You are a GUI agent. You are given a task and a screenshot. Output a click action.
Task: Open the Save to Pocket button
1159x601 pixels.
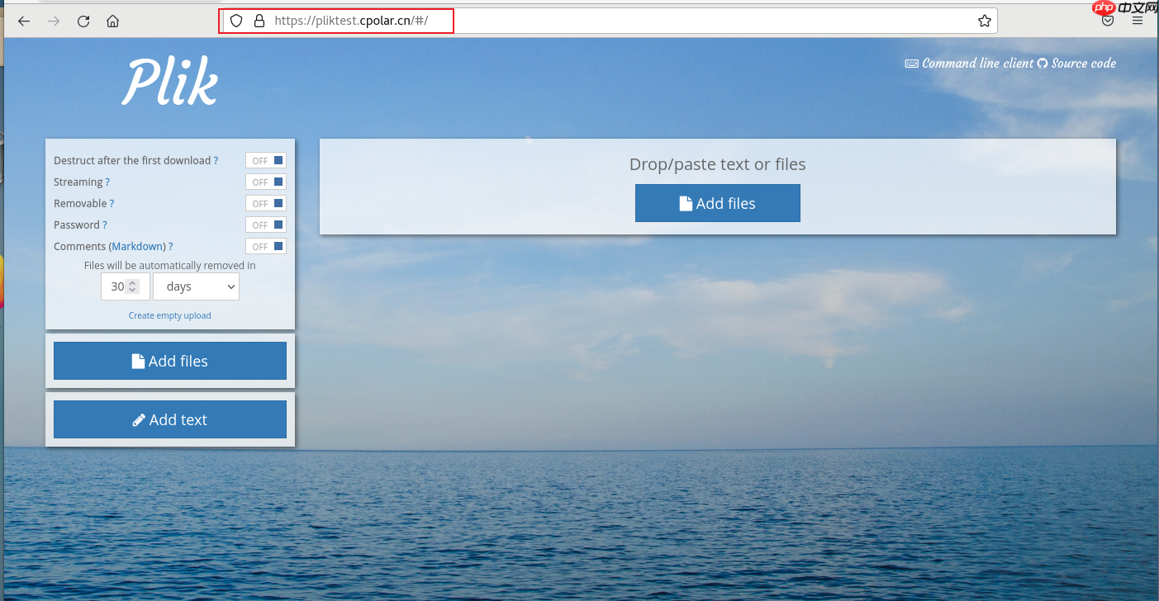pos(1108,21)
